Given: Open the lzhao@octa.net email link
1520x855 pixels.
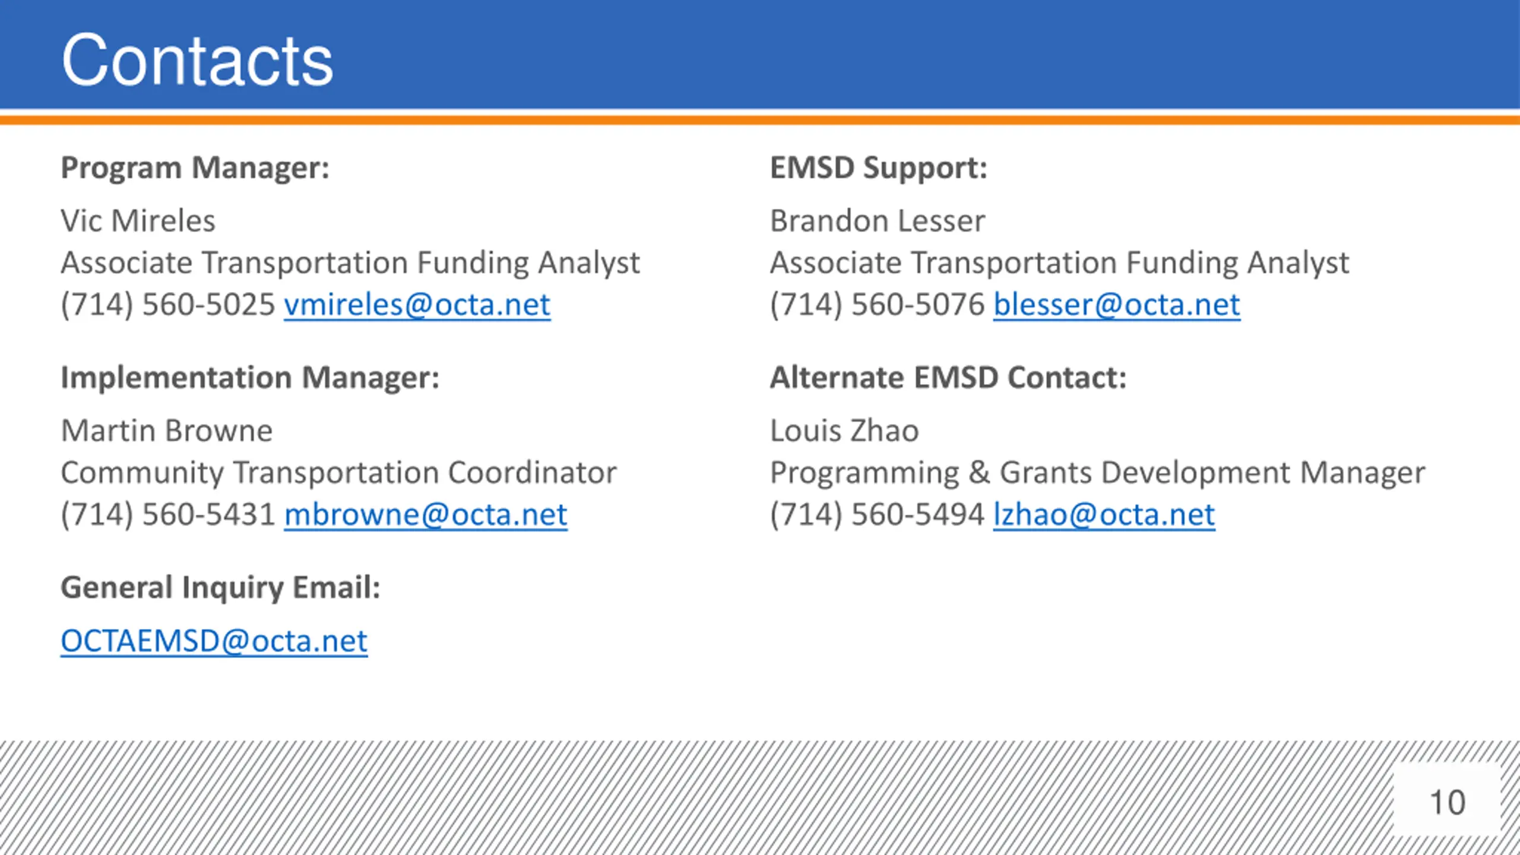Looking at the screenshot, I should [1104, 515].
